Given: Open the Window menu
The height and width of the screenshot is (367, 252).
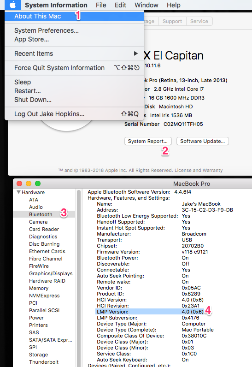Looking at the screenshot, I should pyautogui.click(x=147, y=5).
